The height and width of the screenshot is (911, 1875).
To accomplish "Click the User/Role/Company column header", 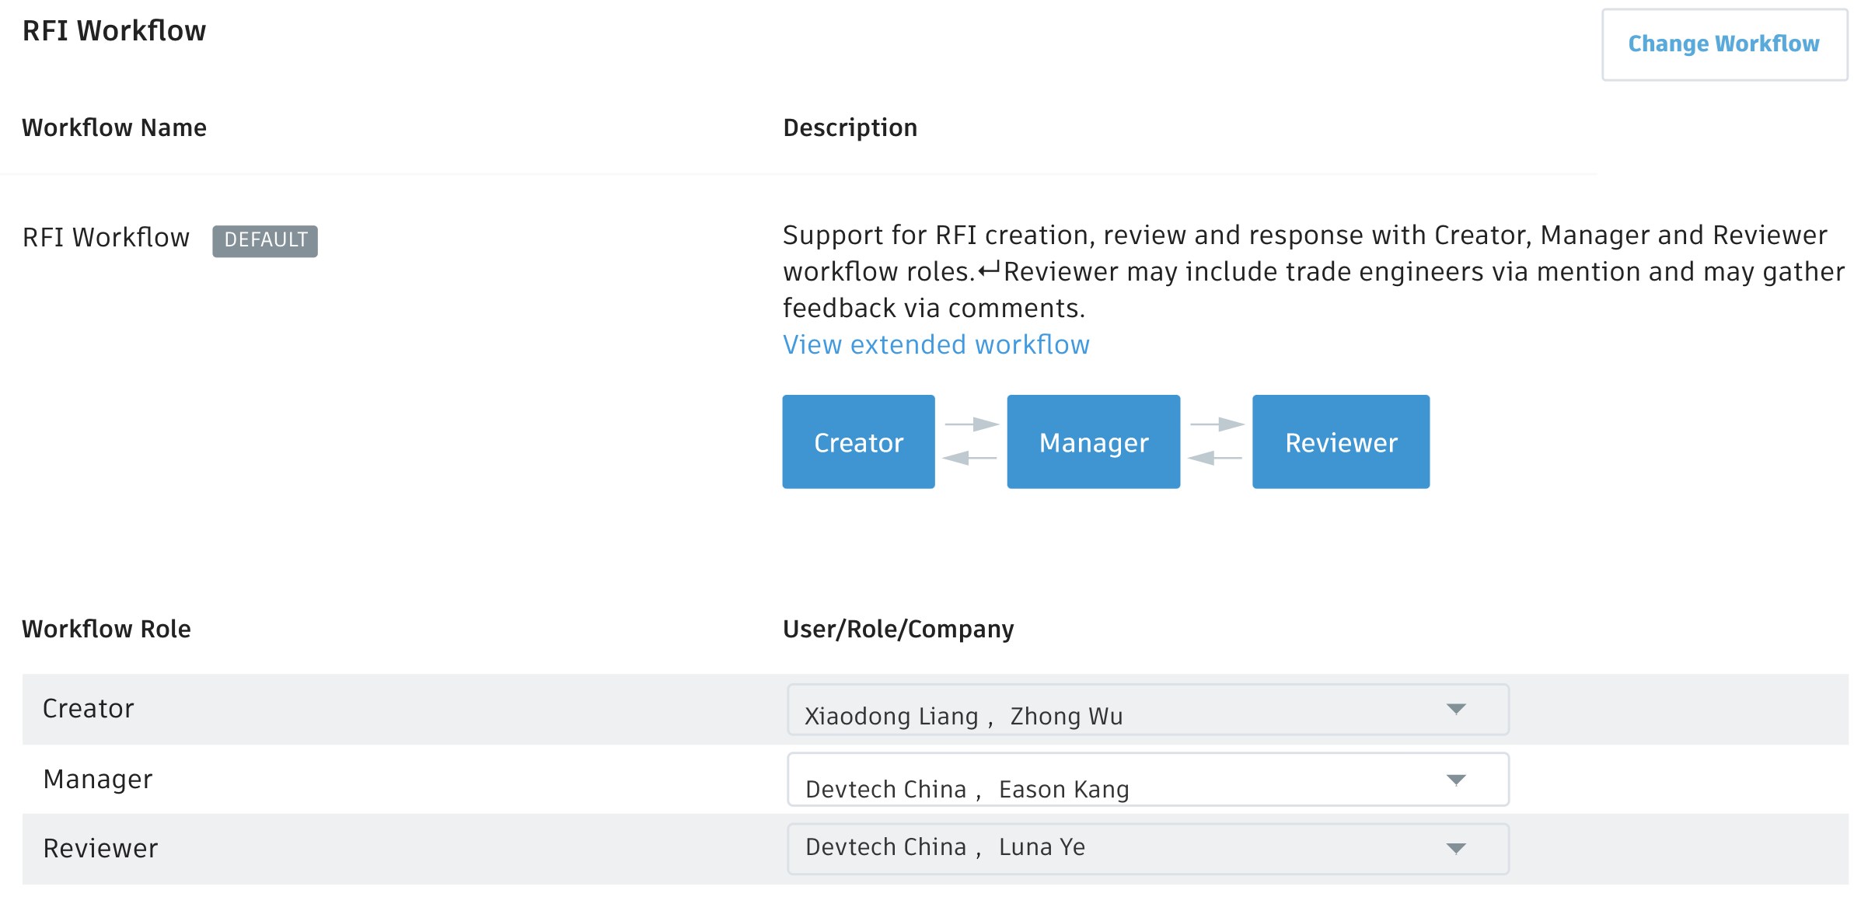I will [898, 629].
